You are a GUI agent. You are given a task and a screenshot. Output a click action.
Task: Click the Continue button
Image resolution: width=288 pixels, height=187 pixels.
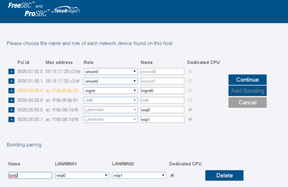click(247, 80)
